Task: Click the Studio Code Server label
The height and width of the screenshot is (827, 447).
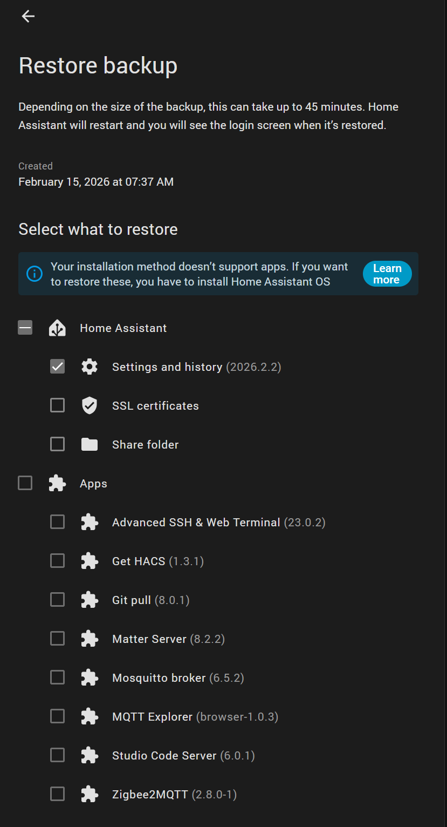Action: [164, 756]
